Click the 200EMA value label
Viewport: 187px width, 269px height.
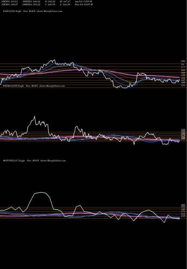point(31,4)
